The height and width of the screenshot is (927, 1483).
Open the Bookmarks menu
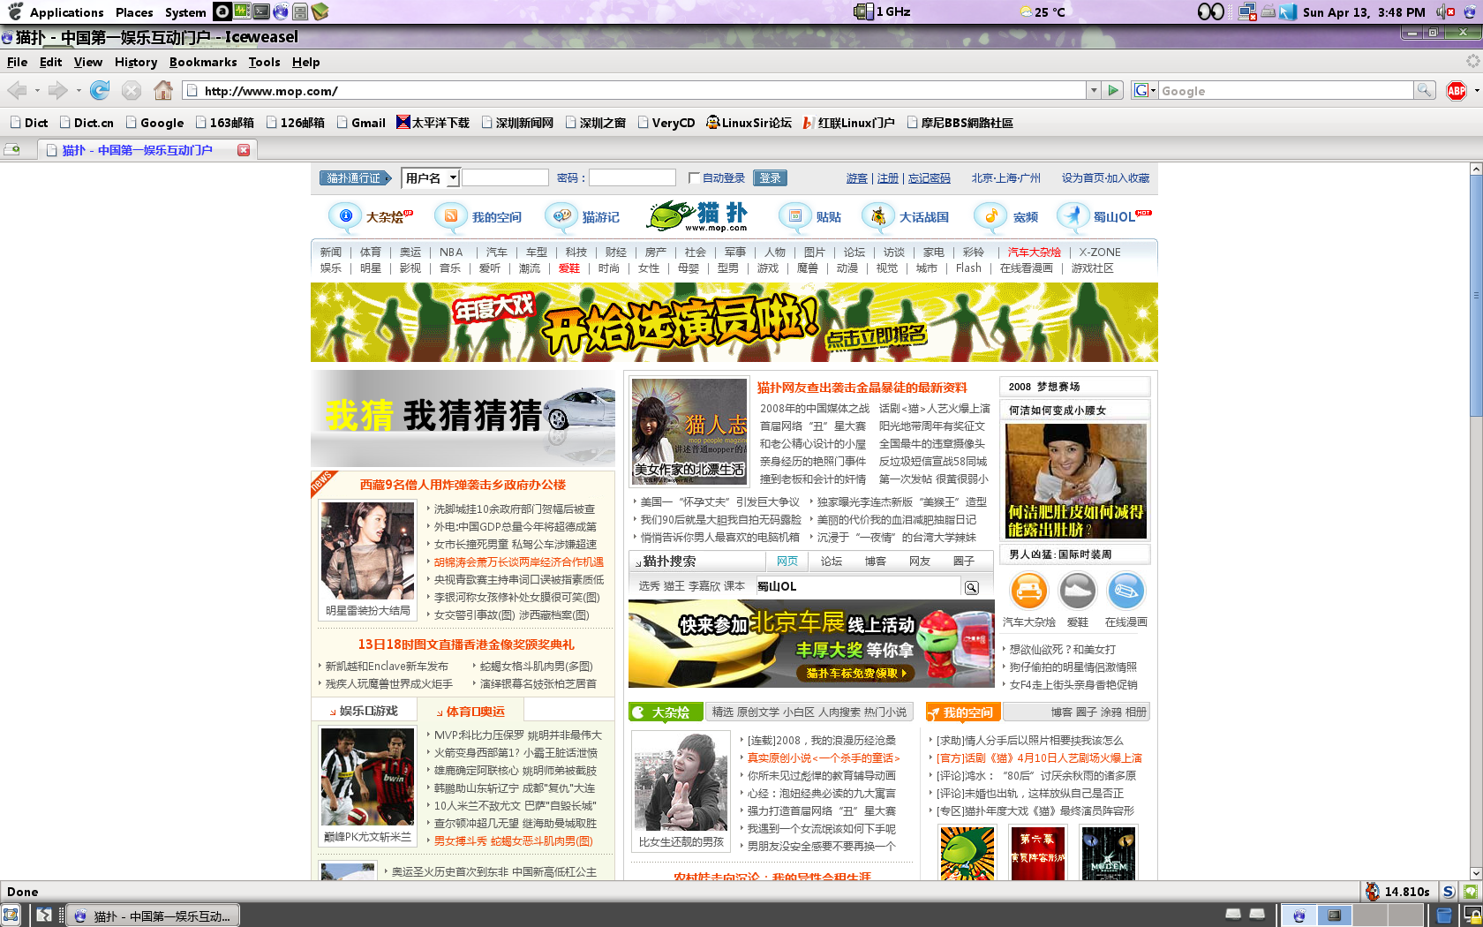pos(203,62)
